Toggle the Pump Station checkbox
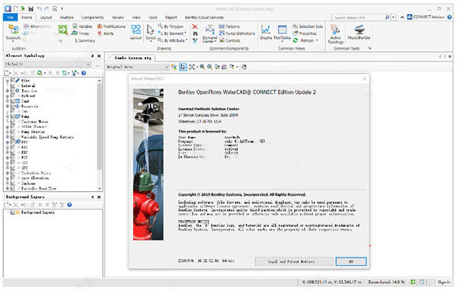This screenshot has height=290, width=457. (x=13, y=132)
